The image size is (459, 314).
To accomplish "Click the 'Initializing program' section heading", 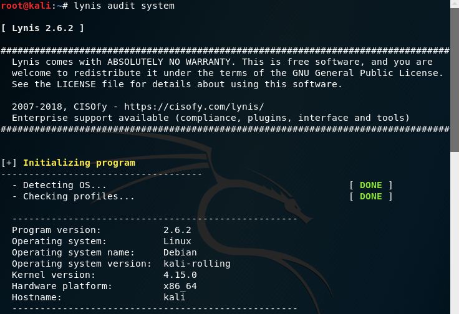I will coord(79,163).
